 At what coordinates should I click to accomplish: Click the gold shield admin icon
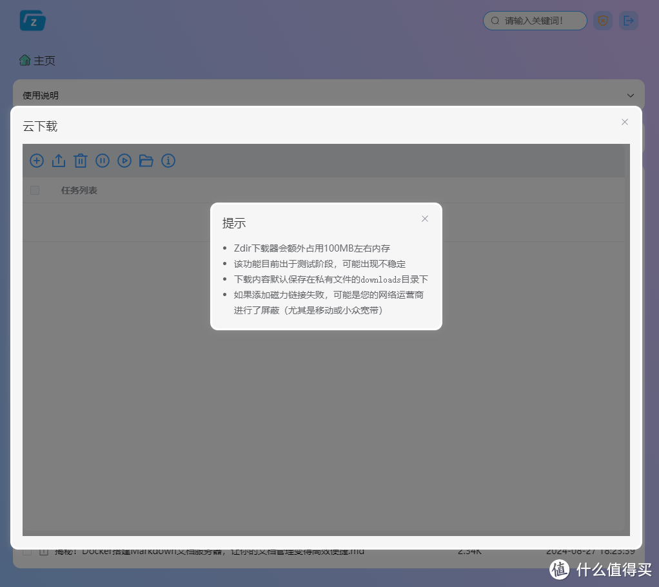602,20
